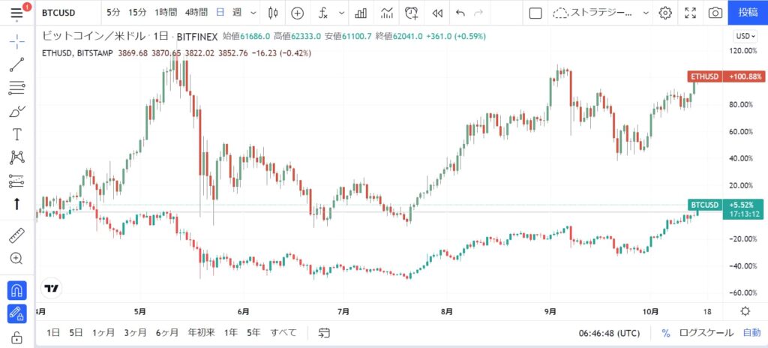
Task: Open the USD currency dropdown
Action: [745, 36]
